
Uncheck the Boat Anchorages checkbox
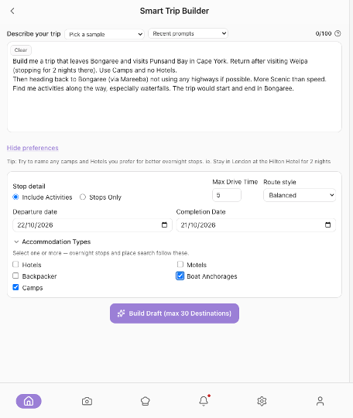coord(180,276)
